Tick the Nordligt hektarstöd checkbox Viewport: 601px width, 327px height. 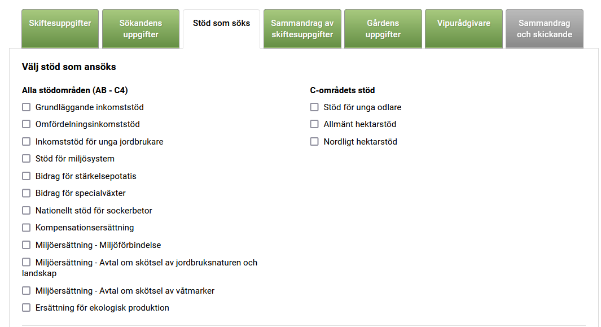[315, 142]
